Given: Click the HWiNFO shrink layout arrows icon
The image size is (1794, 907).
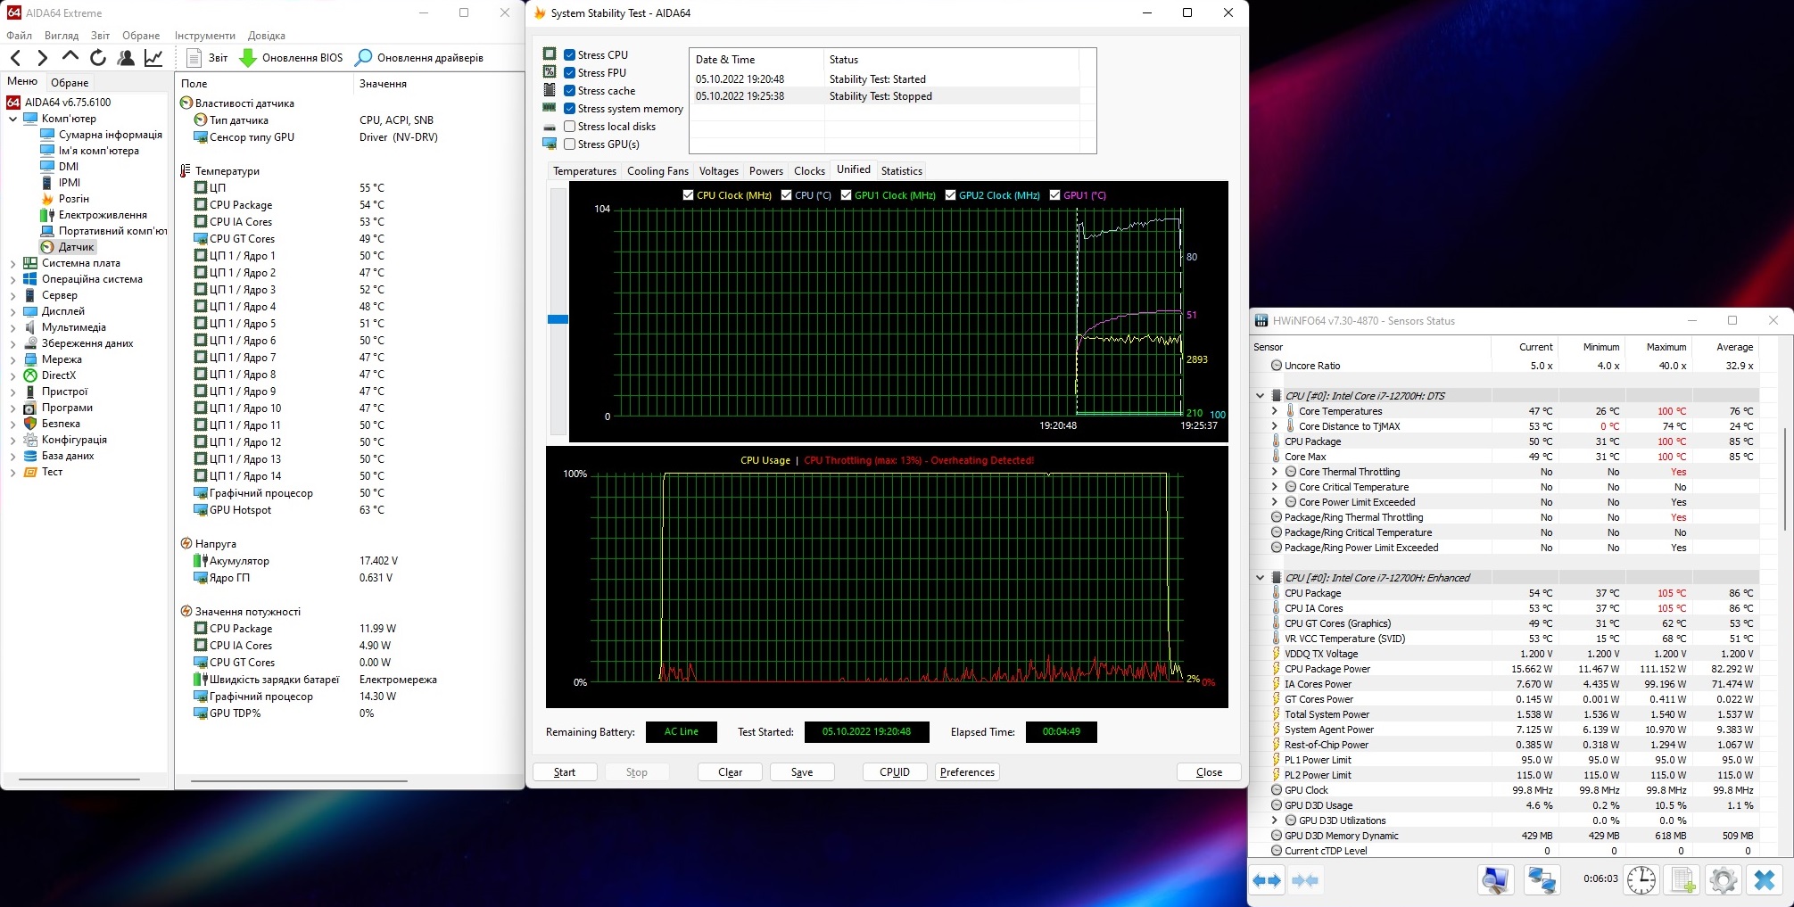Looking at the screenshot, I should (1305, 880).
